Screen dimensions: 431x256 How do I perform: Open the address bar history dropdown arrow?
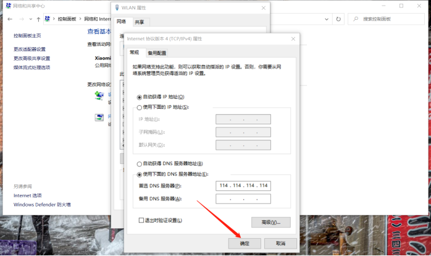[x=326, y=20]
